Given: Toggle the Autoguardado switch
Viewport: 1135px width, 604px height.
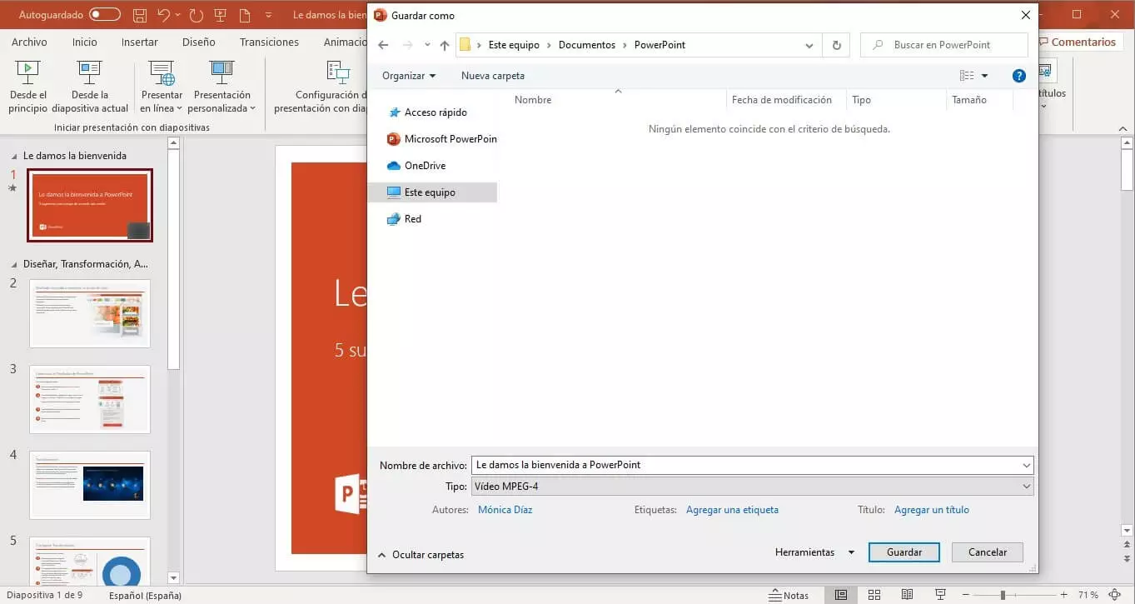Looking at the screenshot, I should tap(105, 15).
